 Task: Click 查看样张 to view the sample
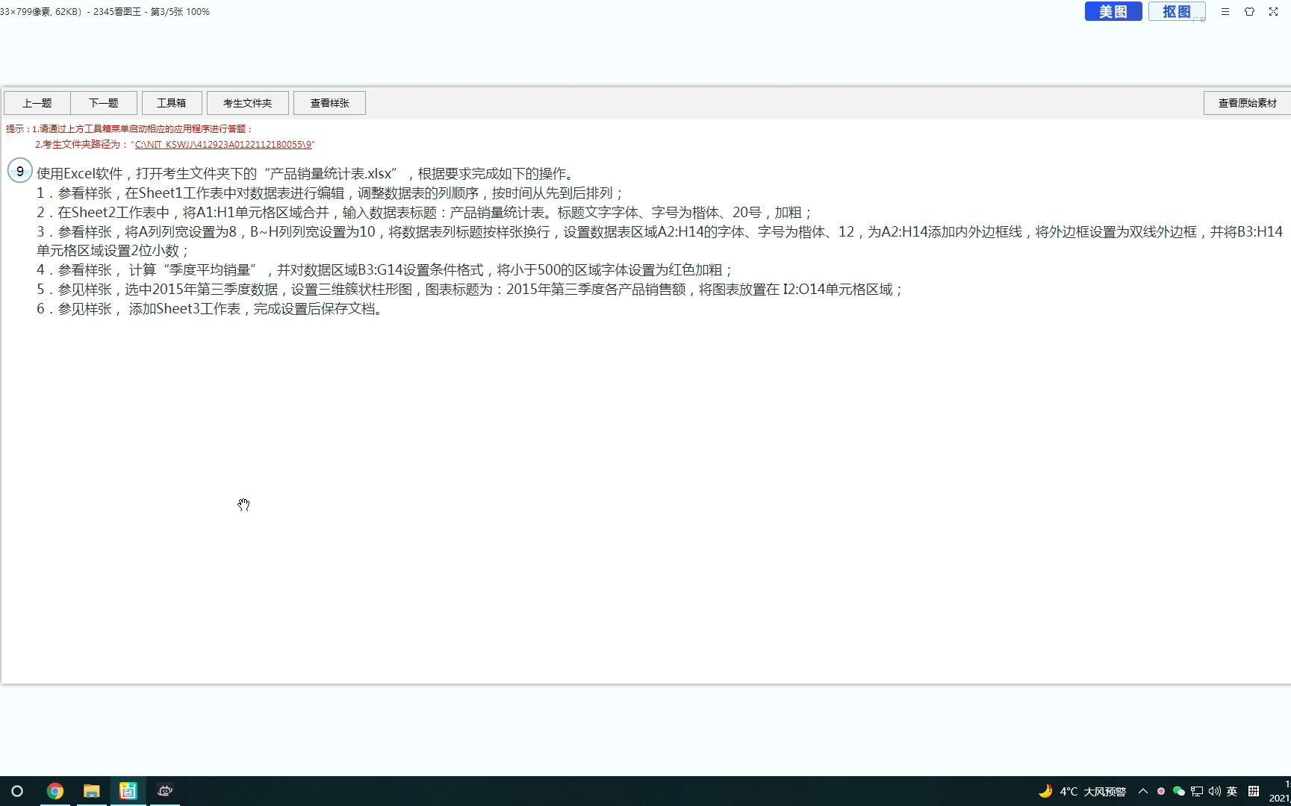[330, 103]
